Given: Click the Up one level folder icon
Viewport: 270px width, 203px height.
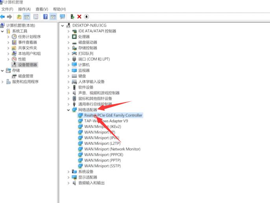Looking at the screenshot, I should tap(19, 17).
